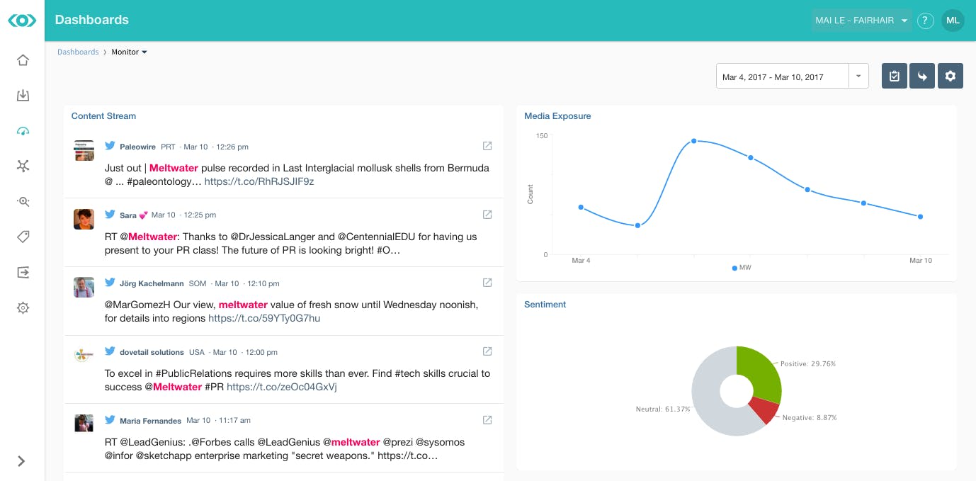The width and height of the screenshot is (976, 481).
Task: Open the sidebar settings gear icon
Action: click(23, 307)
